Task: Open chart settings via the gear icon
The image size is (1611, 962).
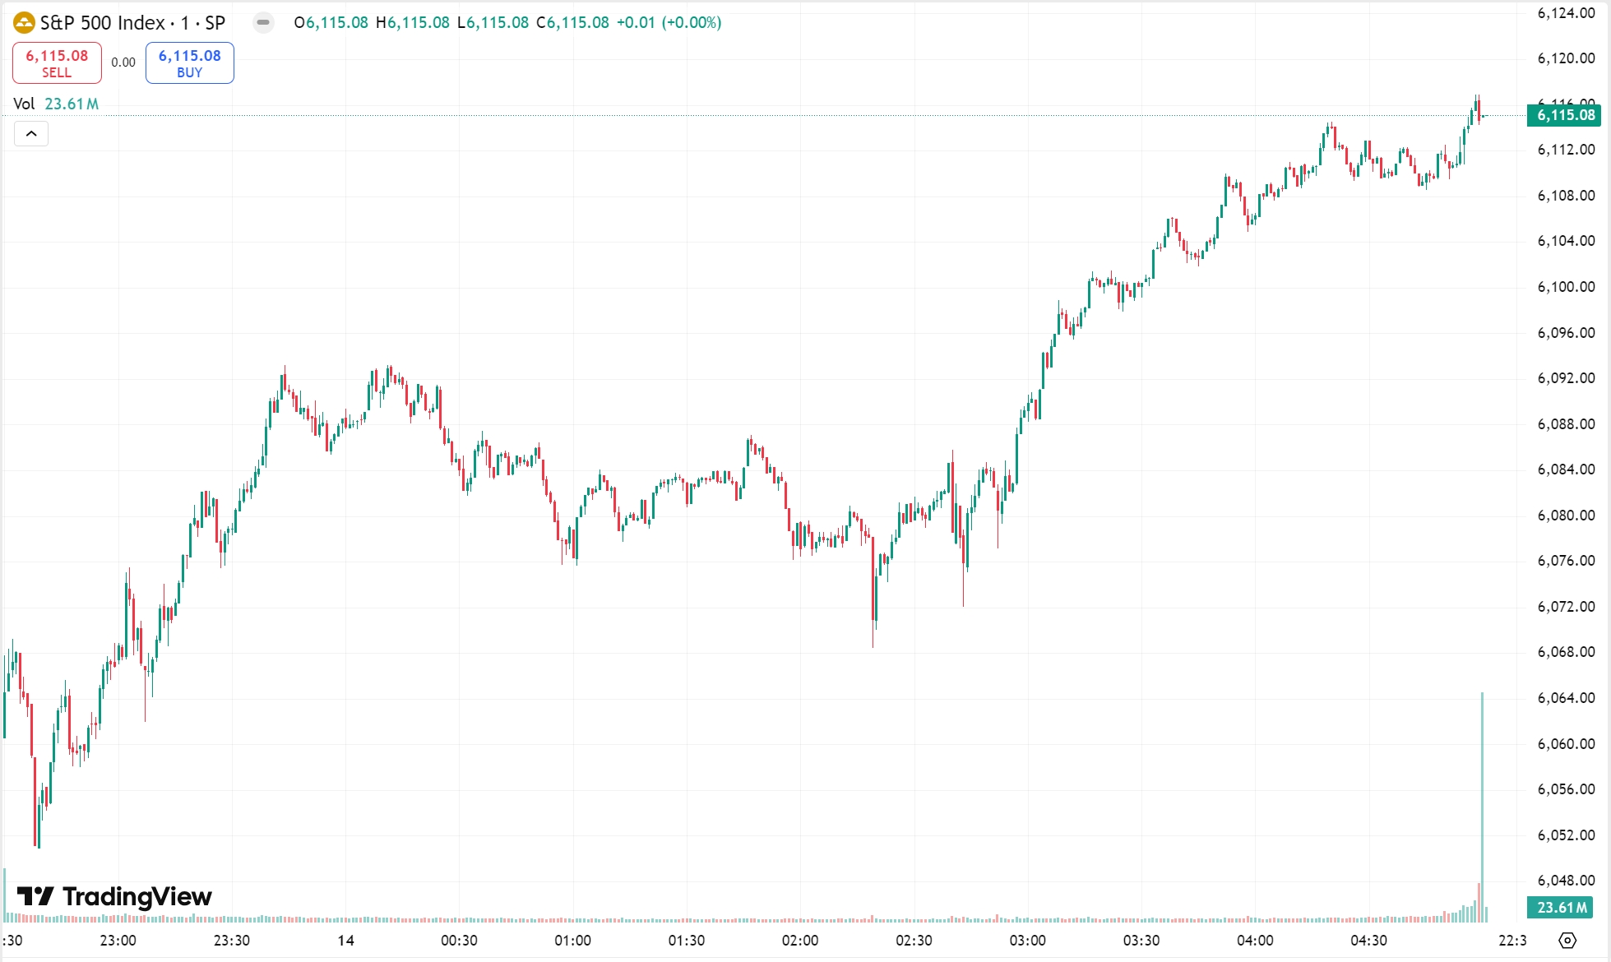Action: click(x=1567, y=941)
